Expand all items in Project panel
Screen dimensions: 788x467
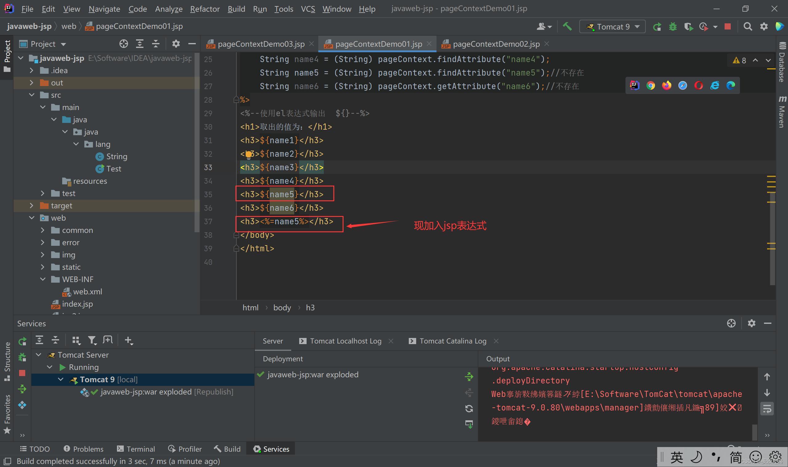click(140, 44)
